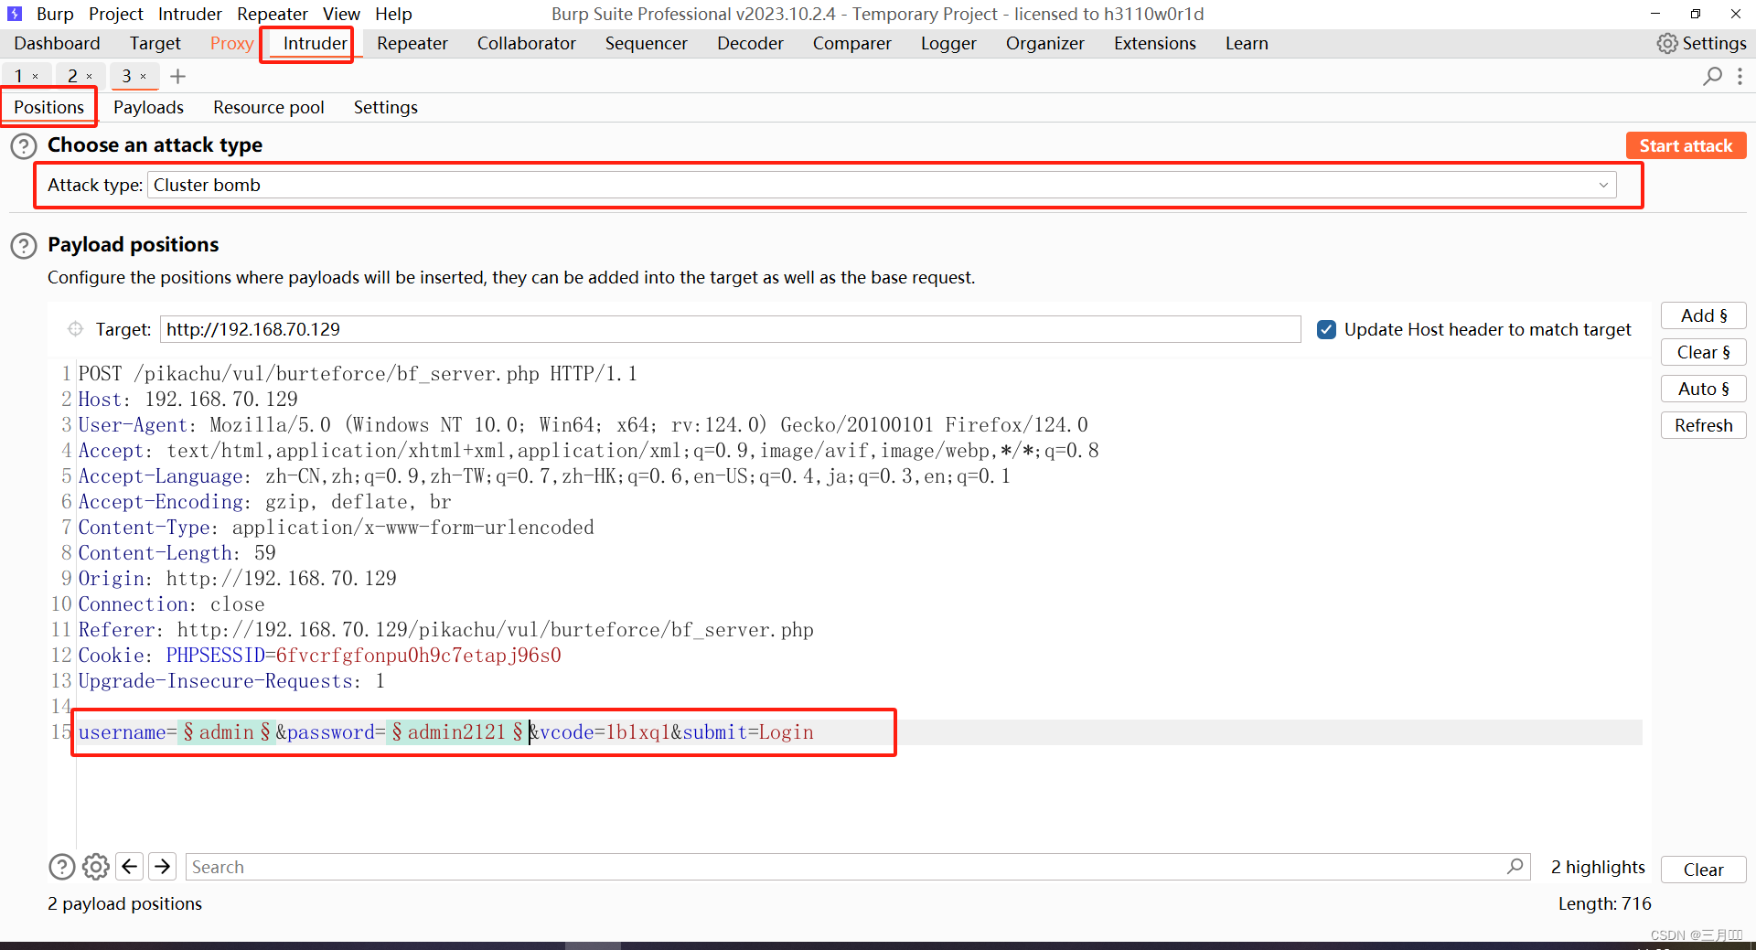Open the Help menu

[394, 14]
